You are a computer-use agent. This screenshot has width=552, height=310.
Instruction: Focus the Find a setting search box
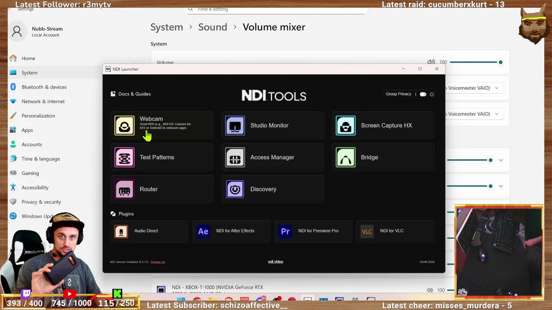[276, 9]
